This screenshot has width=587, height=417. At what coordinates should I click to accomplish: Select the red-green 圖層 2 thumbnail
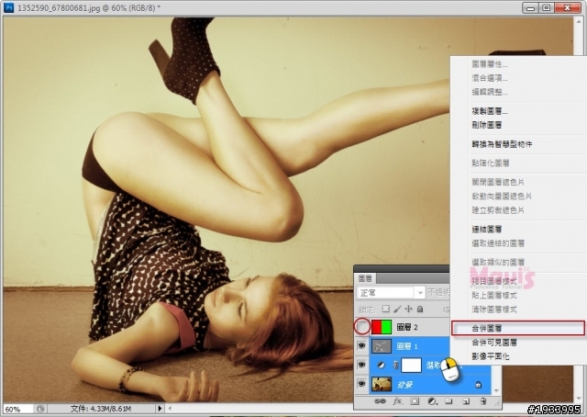[x=382, y=327]
